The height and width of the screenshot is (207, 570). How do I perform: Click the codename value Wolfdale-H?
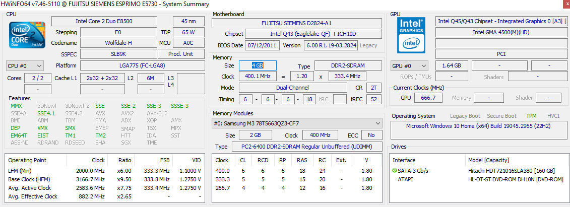pos(118,43)
